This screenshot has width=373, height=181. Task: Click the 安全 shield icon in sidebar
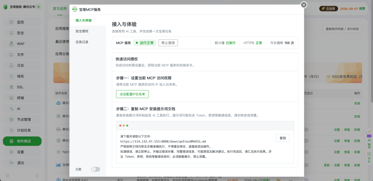tap(11, 33)
